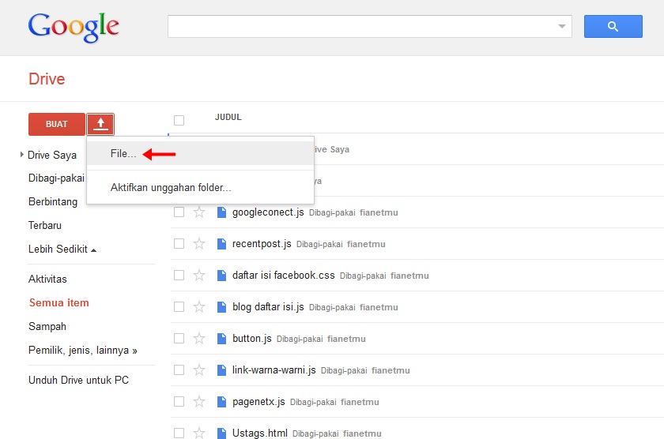Click the BUAT button
This screenshot has width=664, height=439.
click(x=57, y=124)
